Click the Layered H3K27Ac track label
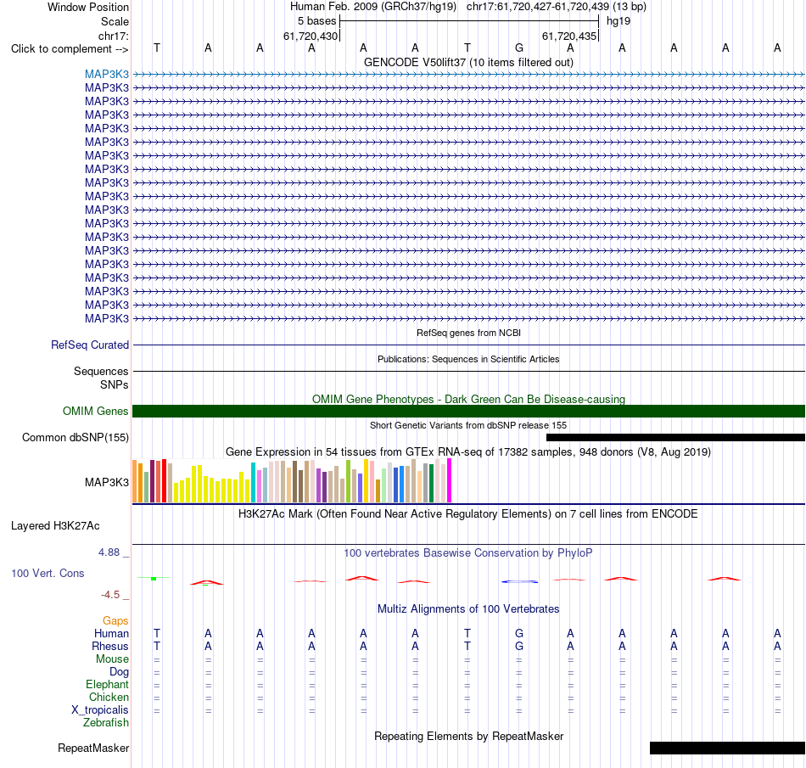 pos(55,526)
